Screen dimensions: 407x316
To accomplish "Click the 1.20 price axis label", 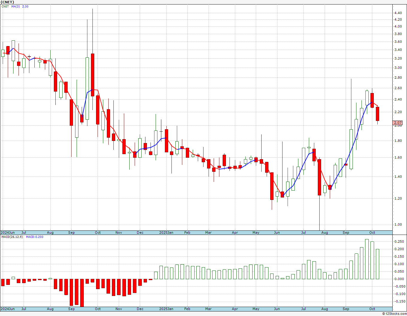I will pyautogui.click(x=398, y=198).
